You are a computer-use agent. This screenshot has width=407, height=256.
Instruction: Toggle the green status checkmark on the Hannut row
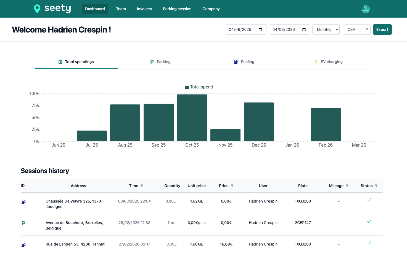pos(369,243)
